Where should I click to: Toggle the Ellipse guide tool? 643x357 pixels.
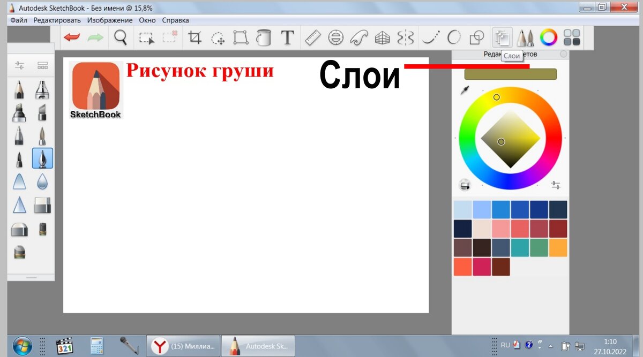coord(337,37)
